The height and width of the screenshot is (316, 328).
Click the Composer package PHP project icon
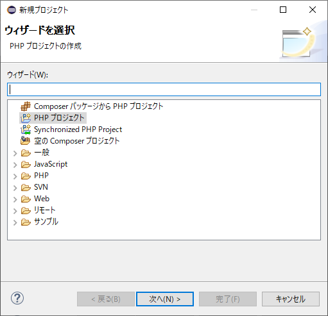26,106
